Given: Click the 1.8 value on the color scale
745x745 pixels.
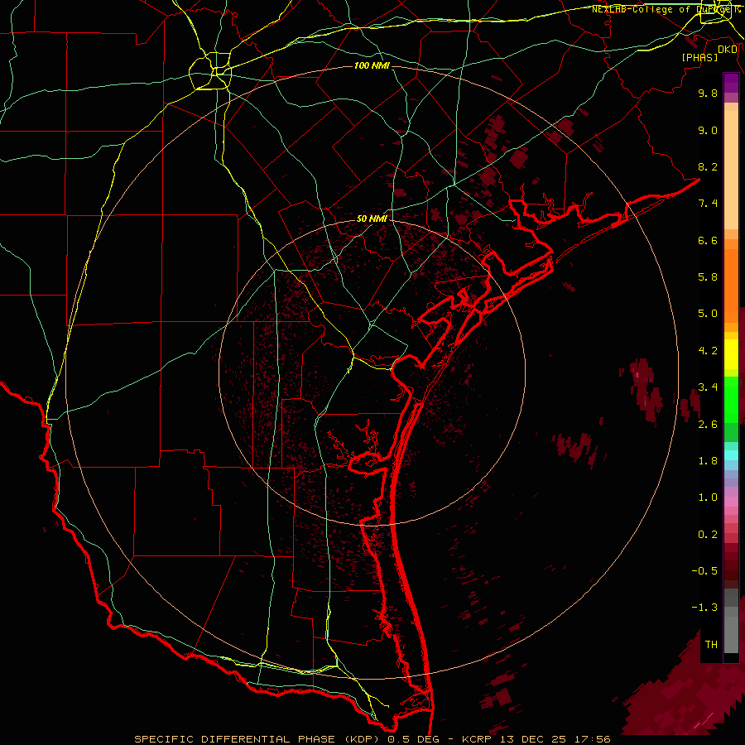Looking at the screenshot, I should 708,461.
